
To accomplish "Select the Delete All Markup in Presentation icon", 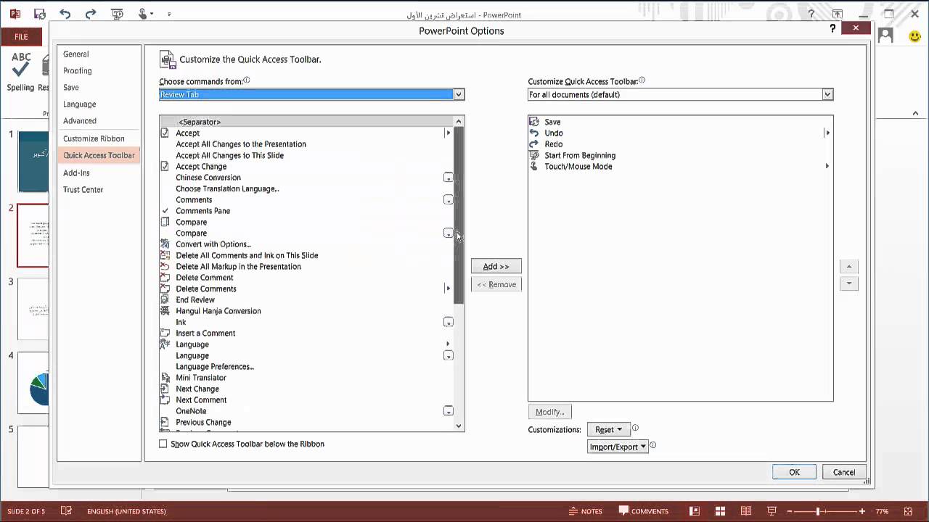I will [x=165, y=266].
